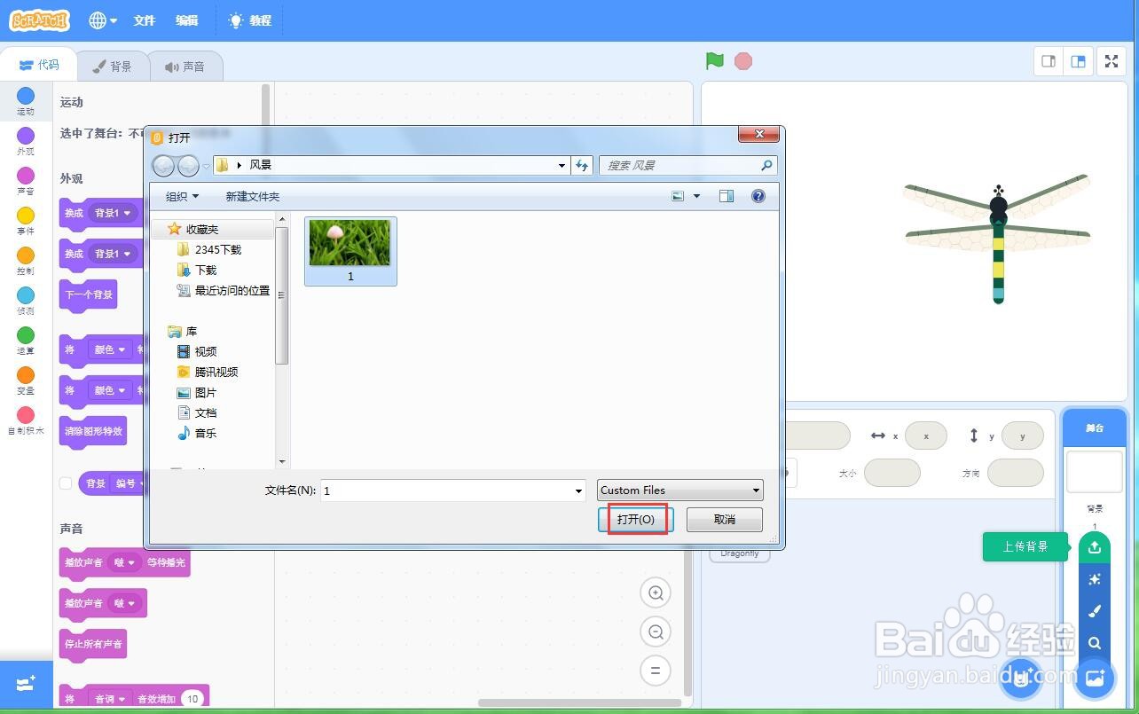Image resolution: width=1139 pixels, height=714 pixels.
Task: Click 新建文件夹 in dialog toolbar
Action: [253, 196]
